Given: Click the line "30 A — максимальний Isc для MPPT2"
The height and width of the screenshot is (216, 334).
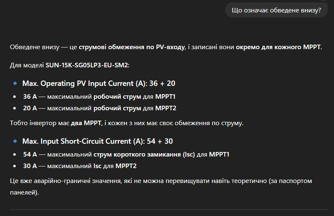Looking at the screenshot, I should (80, 166).
